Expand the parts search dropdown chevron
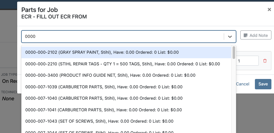Image resolution: width=274 pixels, height=133 pixels. coord(230,37)
